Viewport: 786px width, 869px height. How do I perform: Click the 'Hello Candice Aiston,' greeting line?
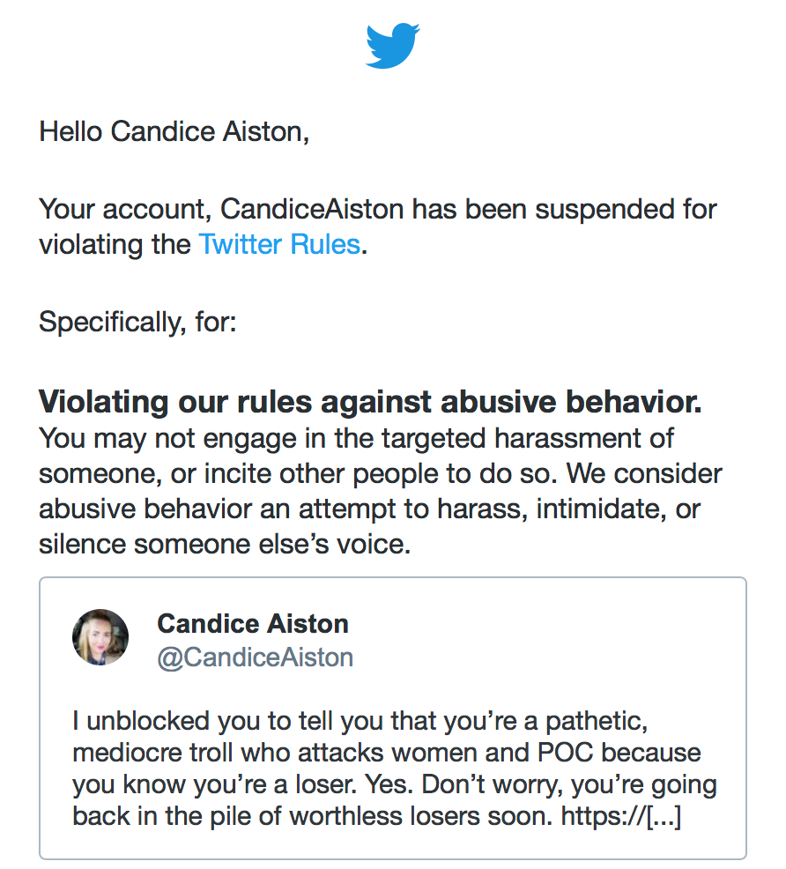[x=174, y=132]
